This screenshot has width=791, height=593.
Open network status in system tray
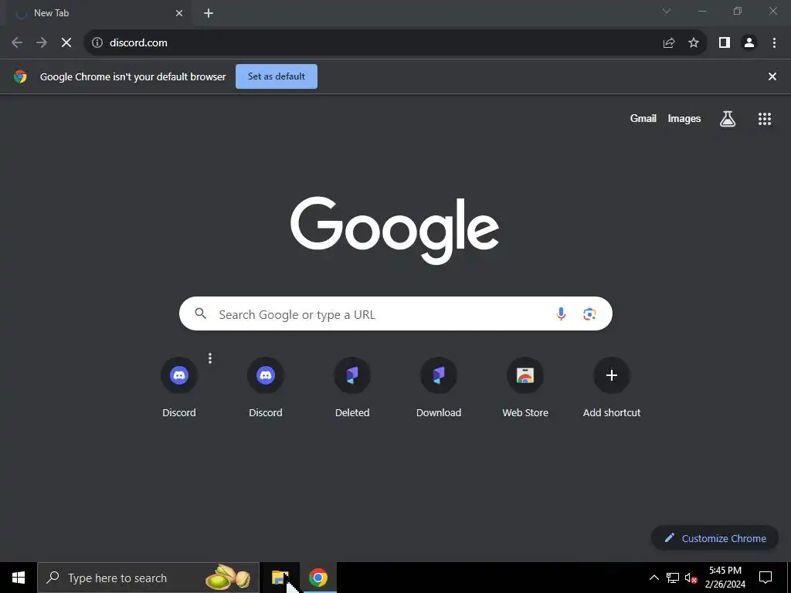(673, 578)
